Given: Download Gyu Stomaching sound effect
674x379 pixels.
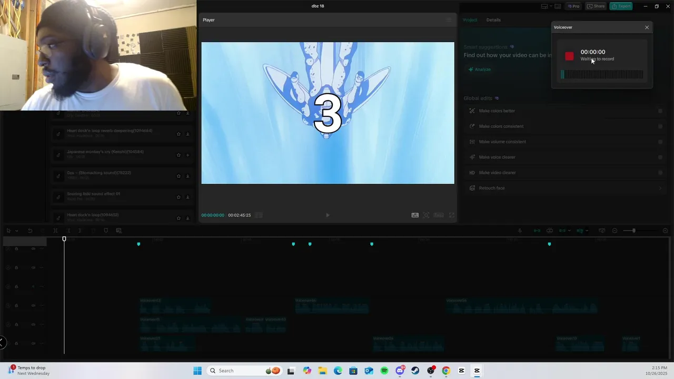Looking at the screenshot, I should click(187, 176).
